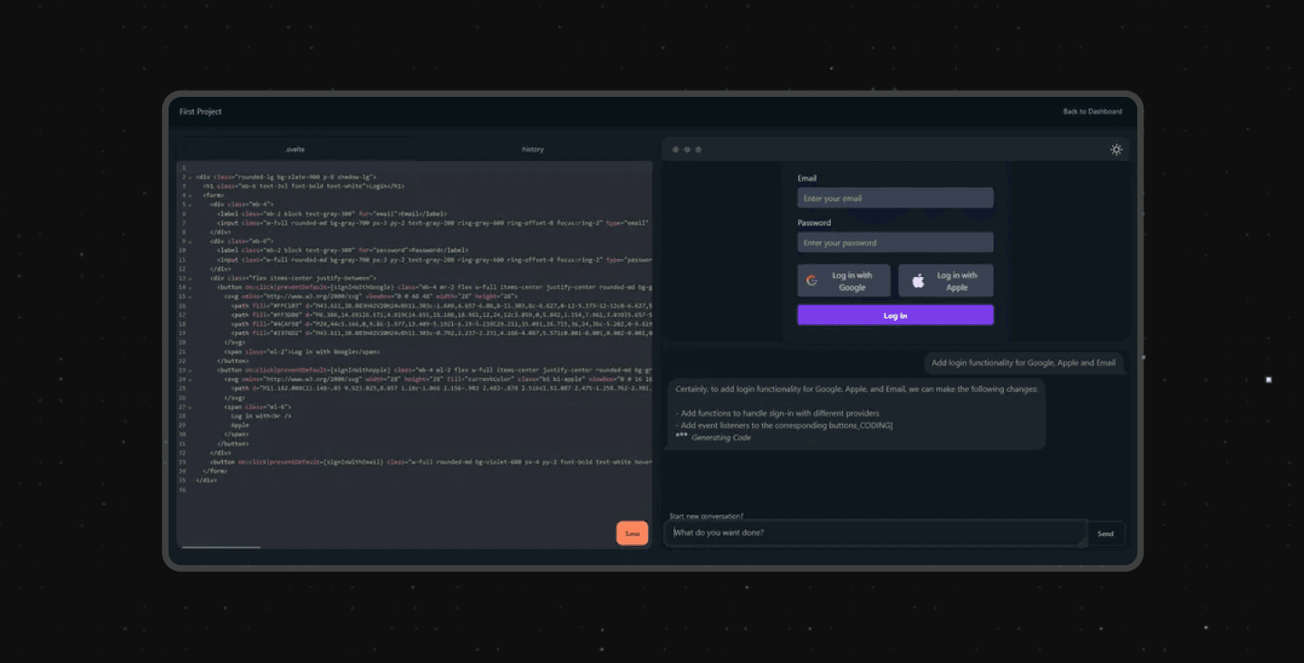1304x663 pixels.
Task: Collapse the code fold at line 2
Action: click(x=190, y=178)
